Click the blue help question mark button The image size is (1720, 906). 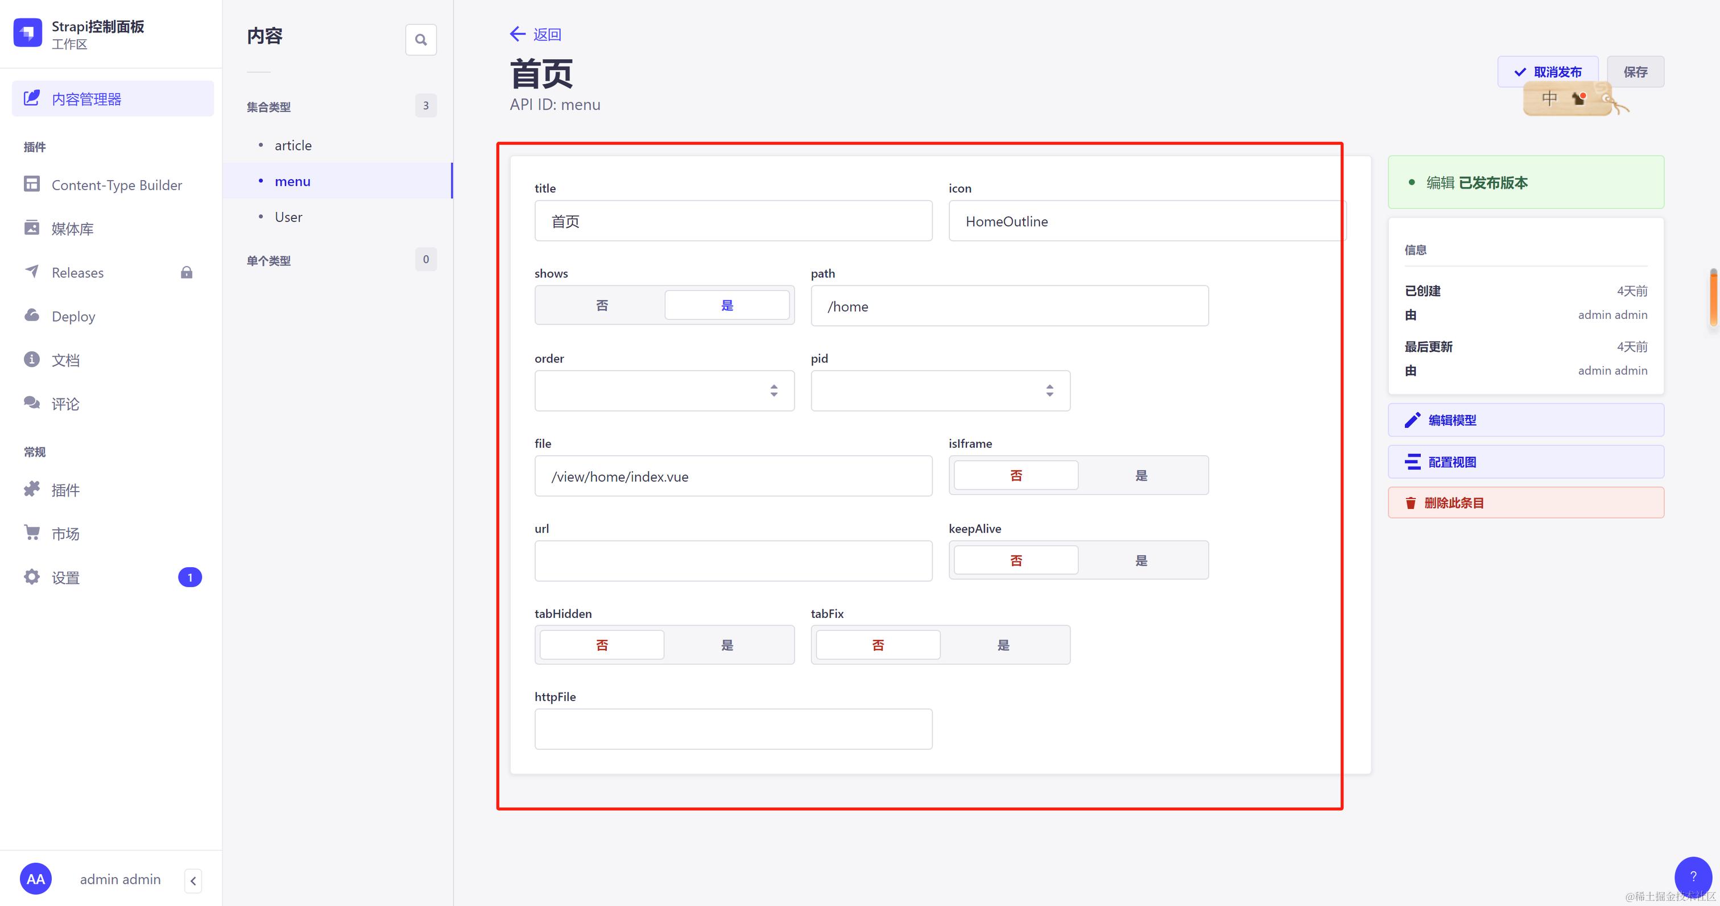(1692, 876)
